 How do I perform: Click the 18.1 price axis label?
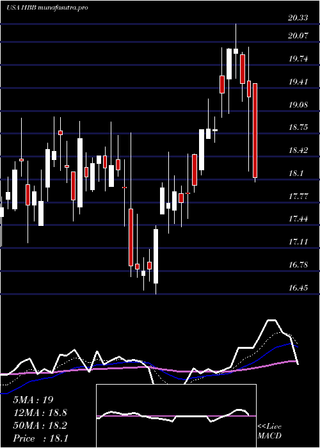296,173
